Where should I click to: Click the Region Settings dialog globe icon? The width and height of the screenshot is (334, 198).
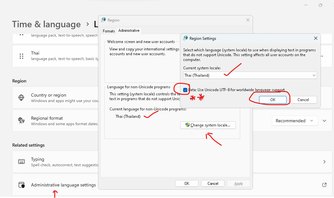click(185, 38)
